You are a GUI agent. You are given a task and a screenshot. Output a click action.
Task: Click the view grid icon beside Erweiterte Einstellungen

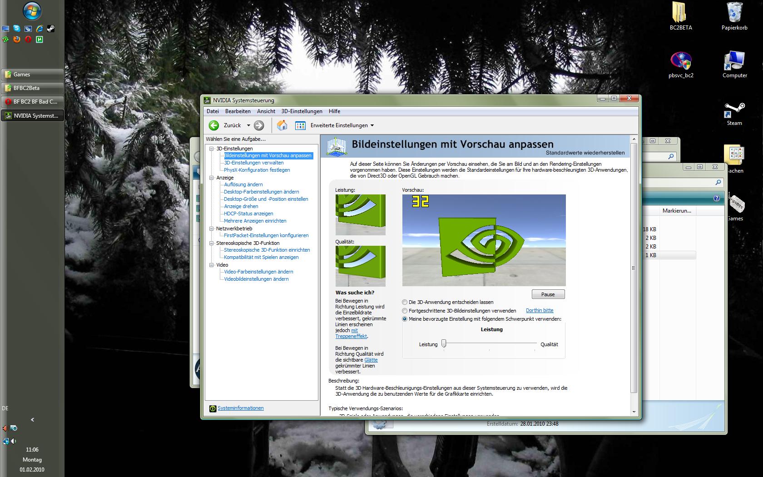(300, 125)
